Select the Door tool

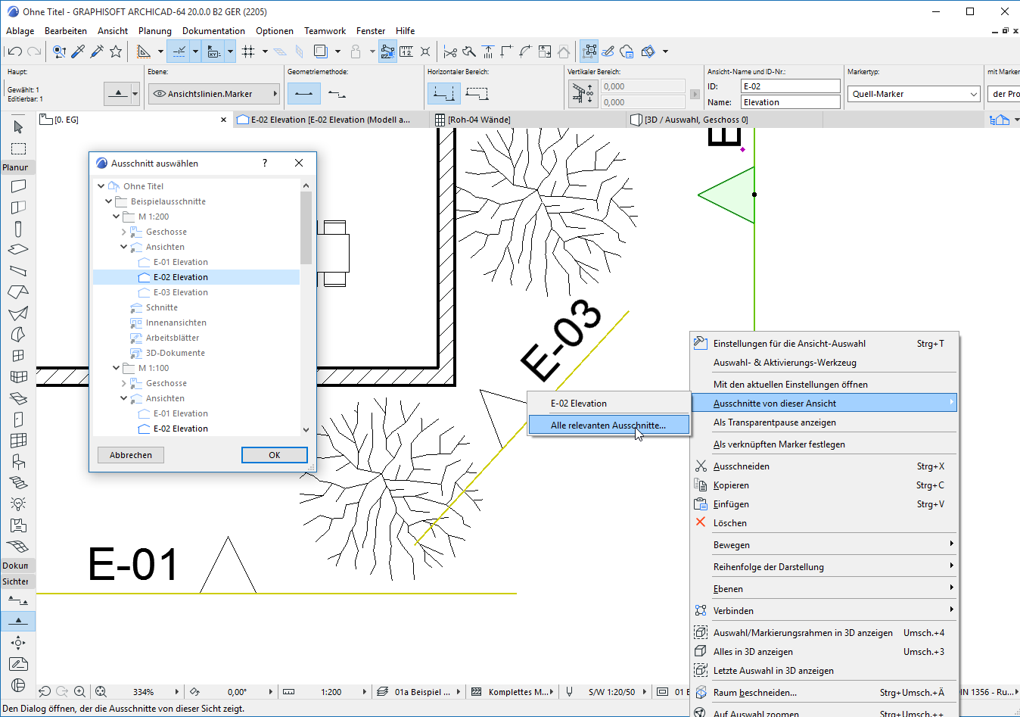[18, 419]
